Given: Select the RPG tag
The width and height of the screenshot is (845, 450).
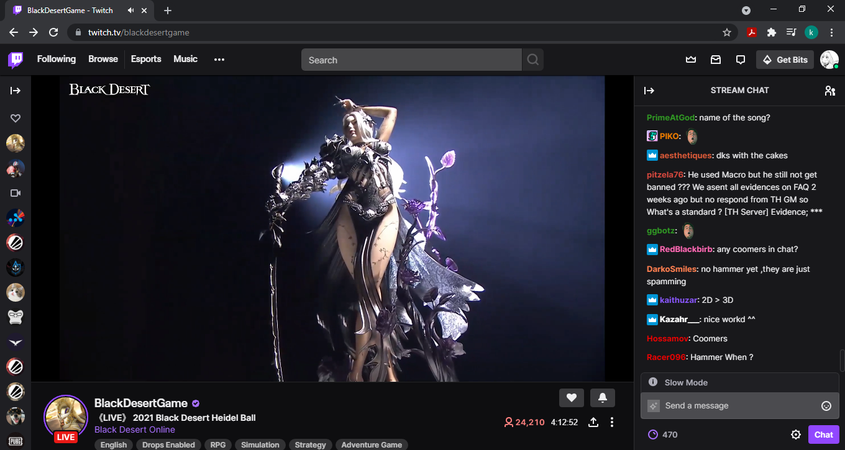Looking at the screenshot, I should click(218, 445).
